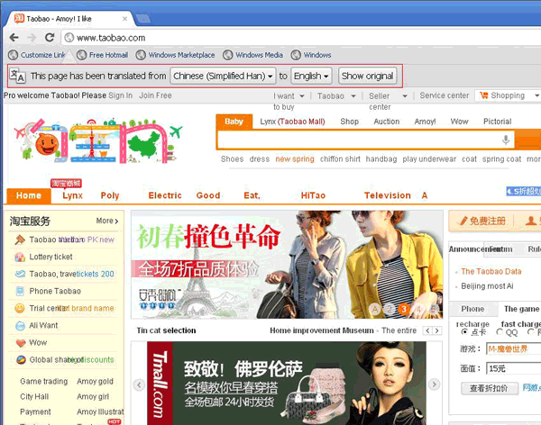The image size is (541, 425).
Task: Click the Trial center smiley icon
Action: [20, 308]
